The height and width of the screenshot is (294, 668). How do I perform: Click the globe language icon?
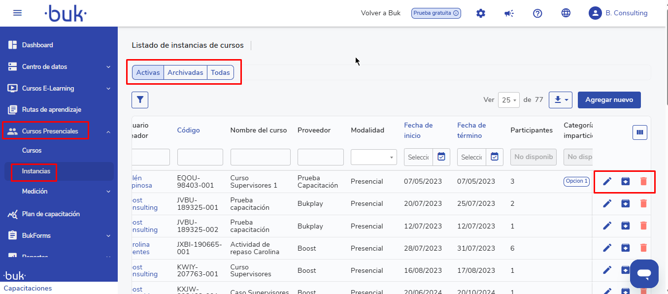566,13
